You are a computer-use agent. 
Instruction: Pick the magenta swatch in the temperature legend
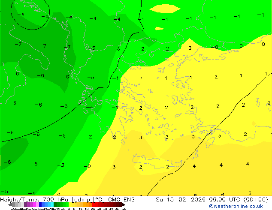(34, 205)
